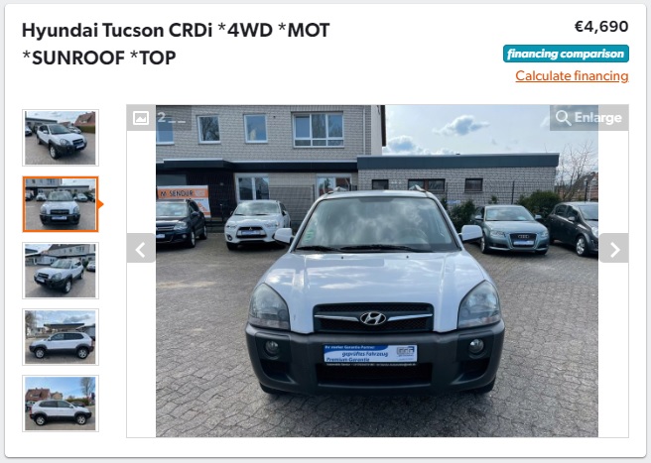Click the windshield of the Tucson in main photo
651x463 pixels.
[x=377, y=224]
